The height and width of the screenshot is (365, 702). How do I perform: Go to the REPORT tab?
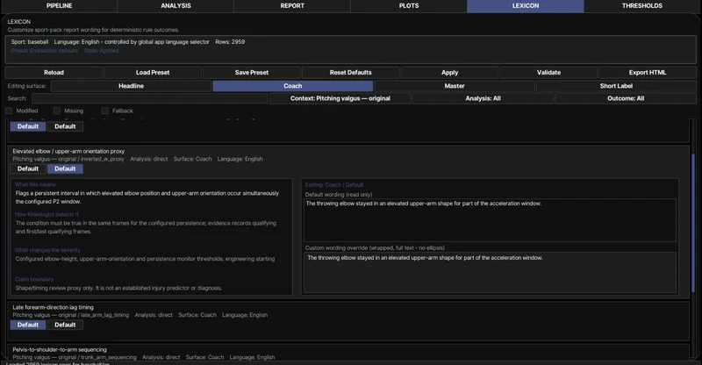292,6
